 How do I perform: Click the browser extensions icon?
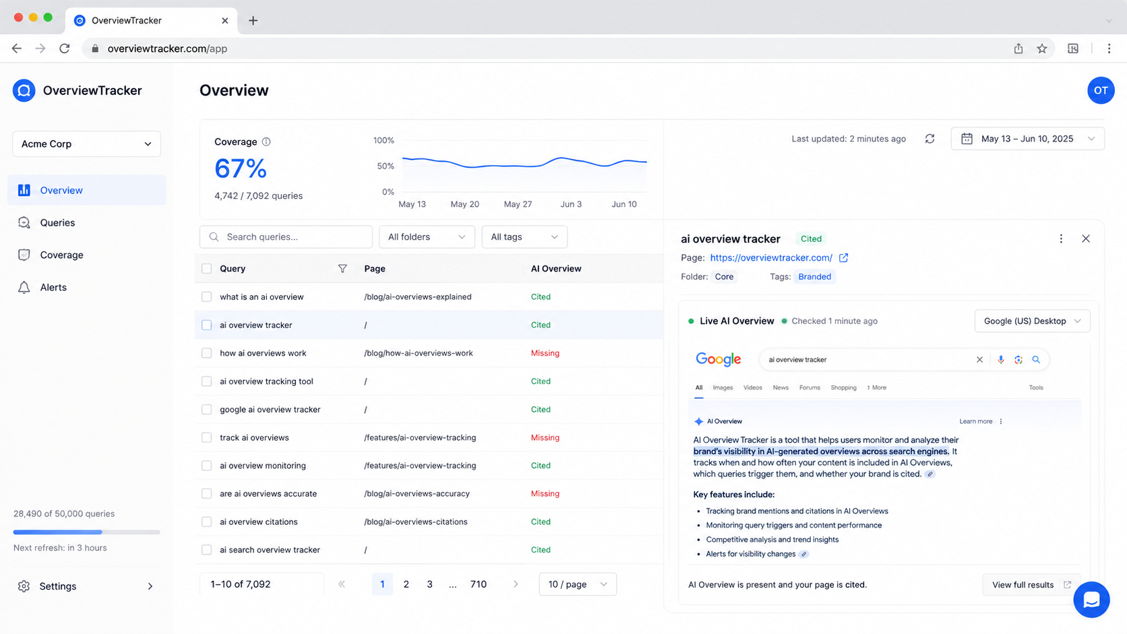1073,49
